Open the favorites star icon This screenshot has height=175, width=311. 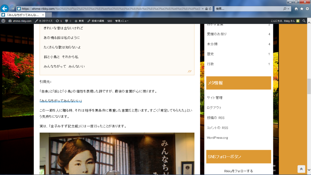(302, 9)
